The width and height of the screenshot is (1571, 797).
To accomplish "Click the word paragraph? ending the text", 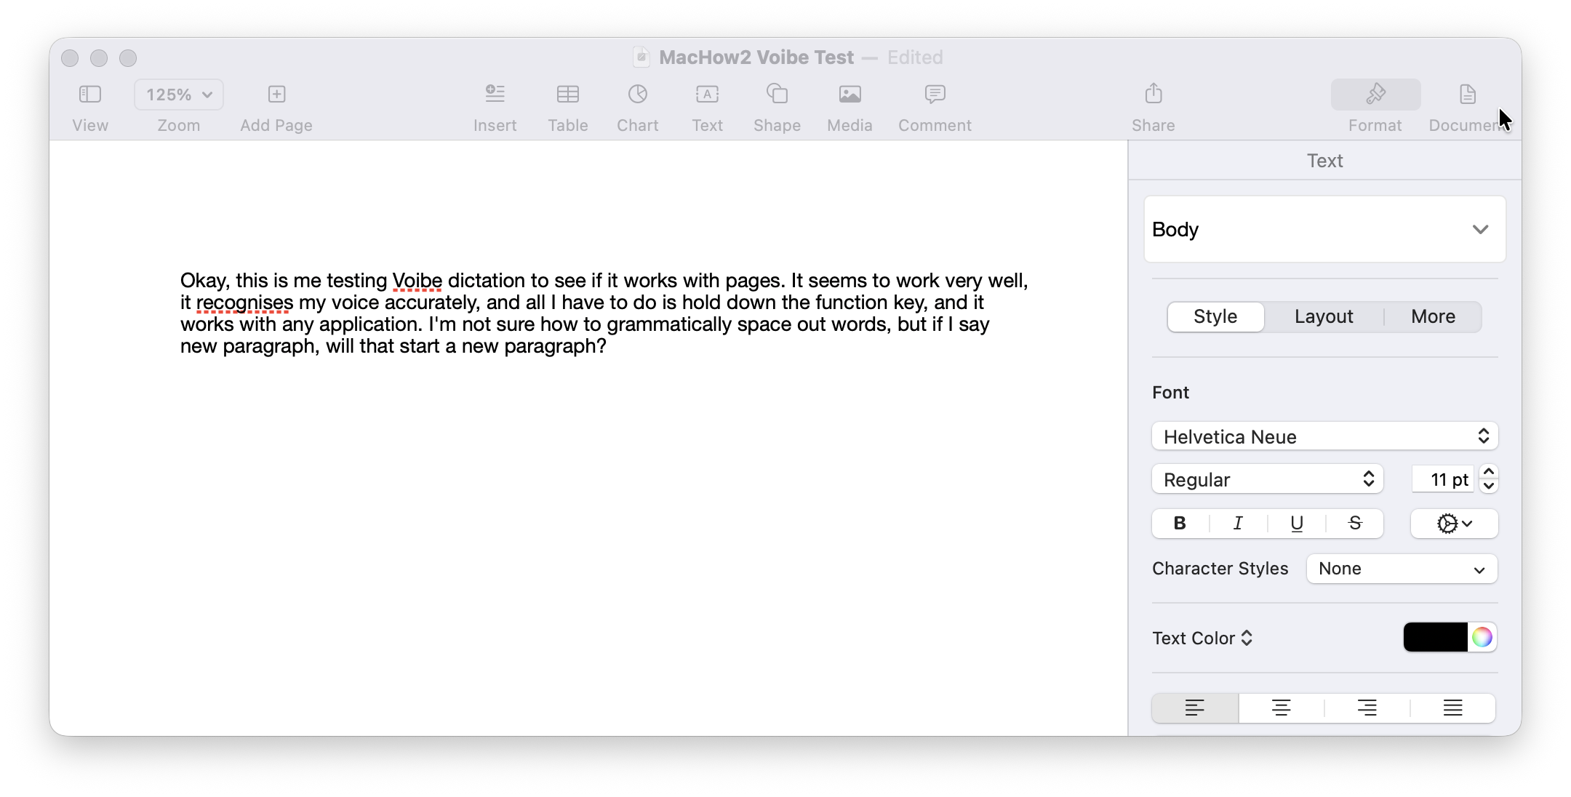I will pos(555,346).
